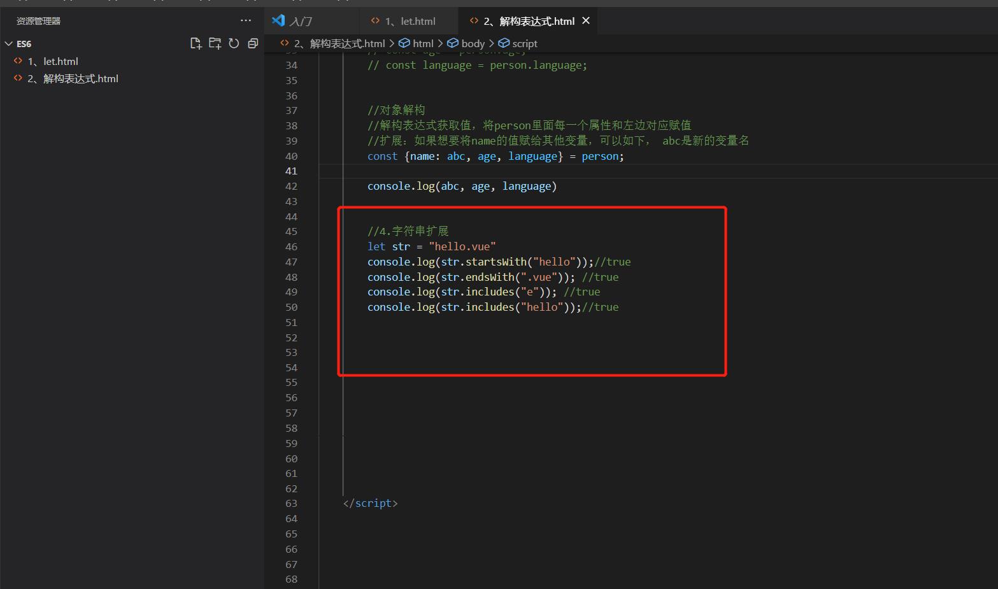Screen dimensions: 998x589
Task: Open 1、let.html in the file tree
Action: [x=53, y=61]
